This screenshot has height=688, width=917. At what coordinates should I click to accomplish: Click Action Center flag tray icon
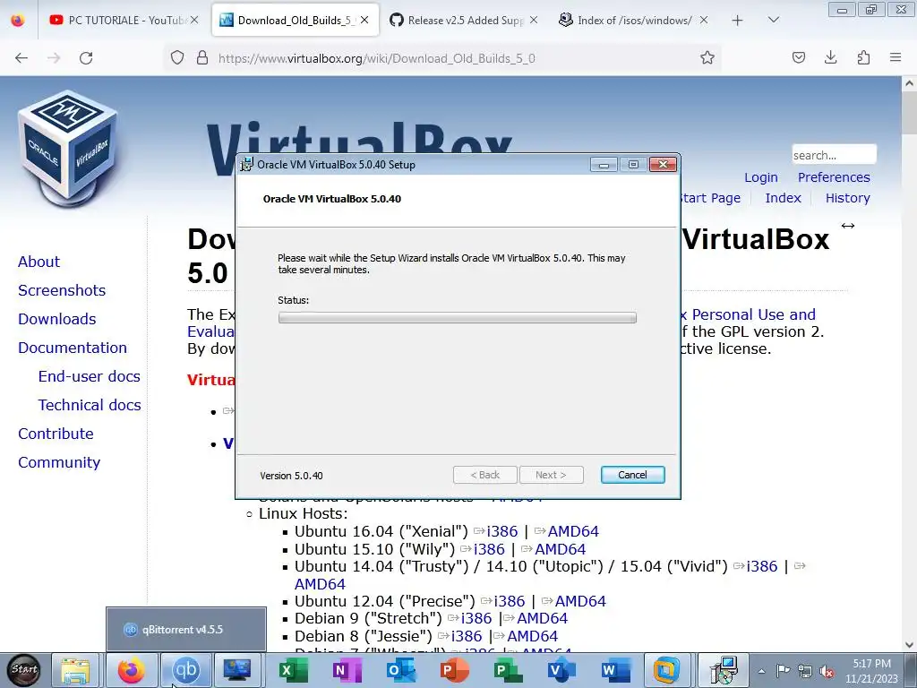point(783,671)
